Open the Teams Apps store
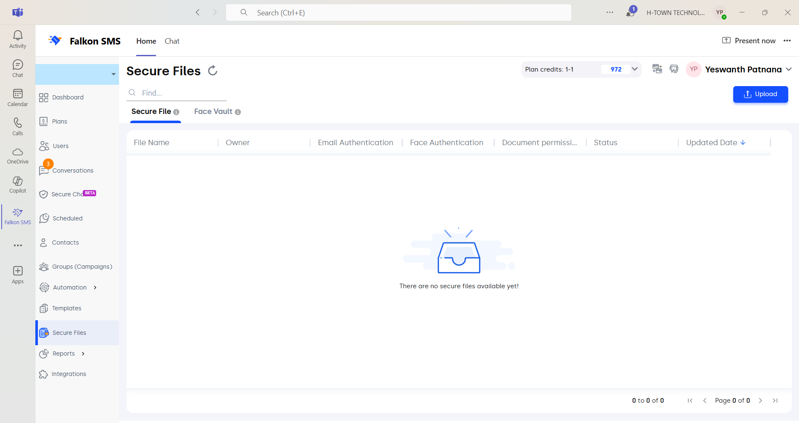 17,275
